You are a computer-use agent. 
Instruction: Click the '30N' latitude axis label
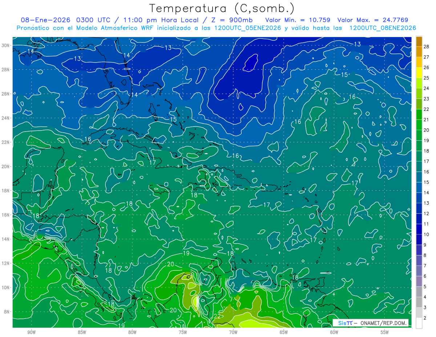tap(5, 45)
